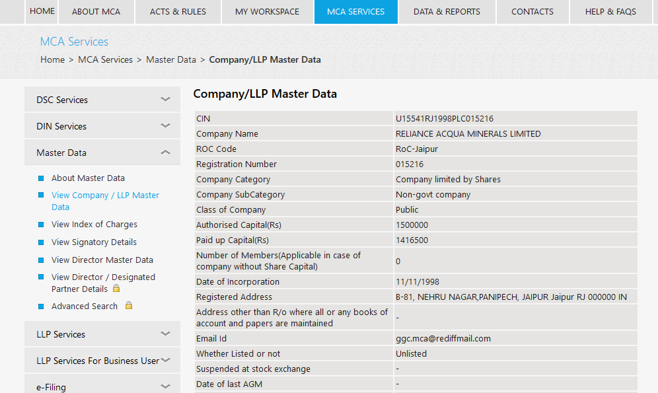Click MCA Services breadcrumb link

pos(105,59)
